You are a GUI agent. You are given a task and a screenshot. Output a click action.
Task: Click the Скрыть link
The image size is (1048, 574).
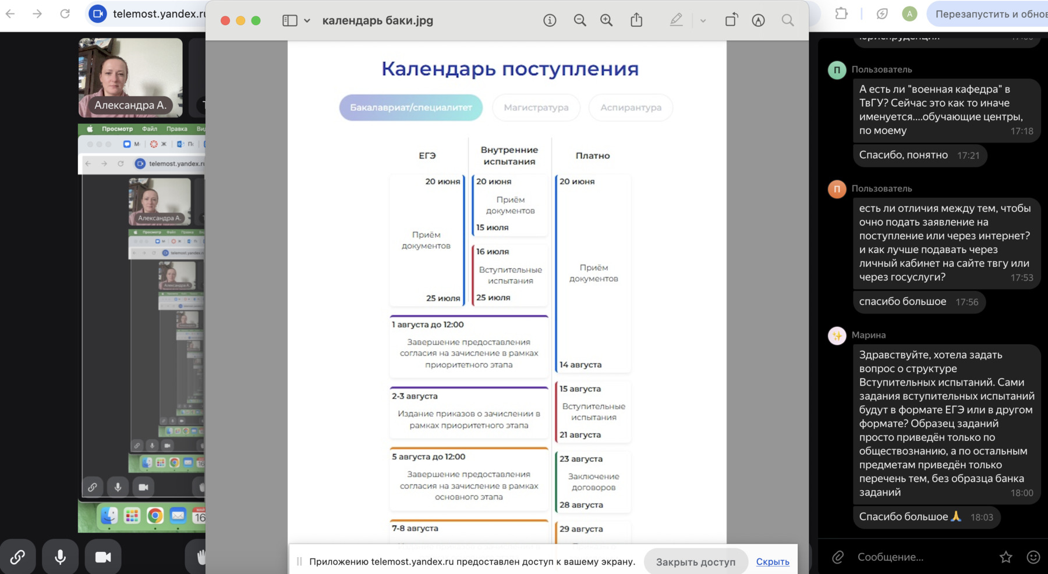[x=773, y=562]
